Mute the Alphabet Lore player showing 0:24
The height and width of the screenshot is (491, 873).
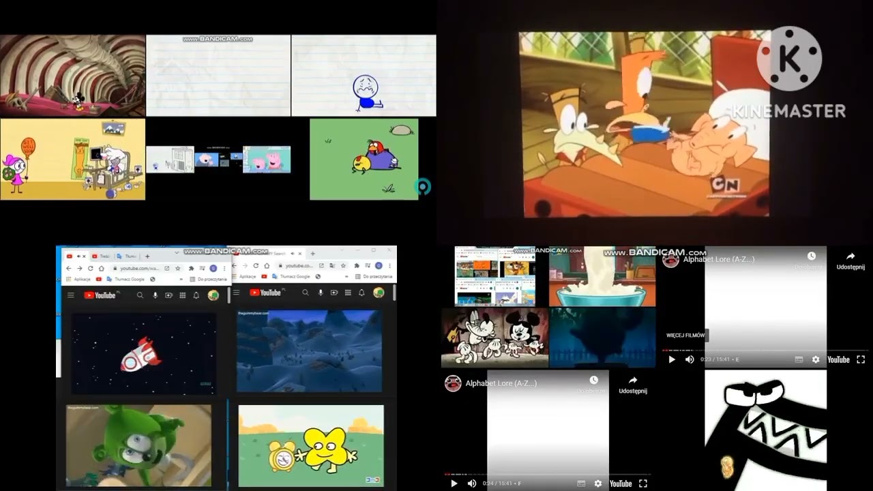pyautogui.click(x=471, y=483)
